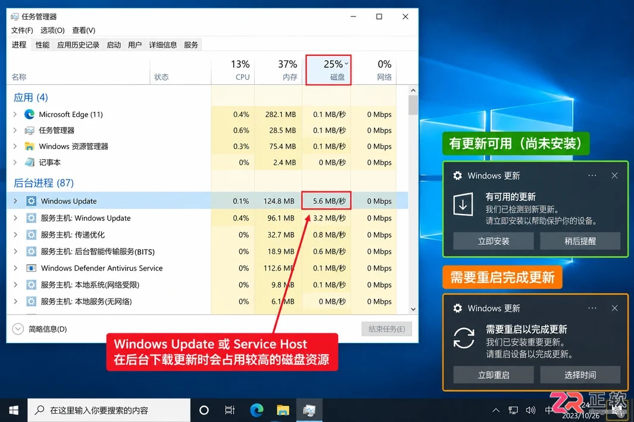Click the Windows 资源管理器 folder icon

pos(30,146)
